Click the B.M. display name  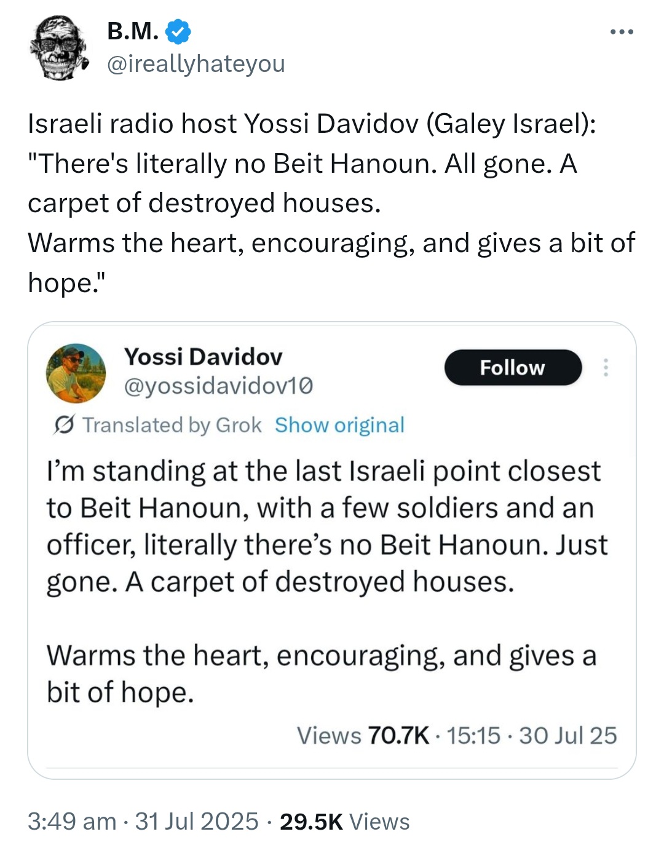click(133, 31)
